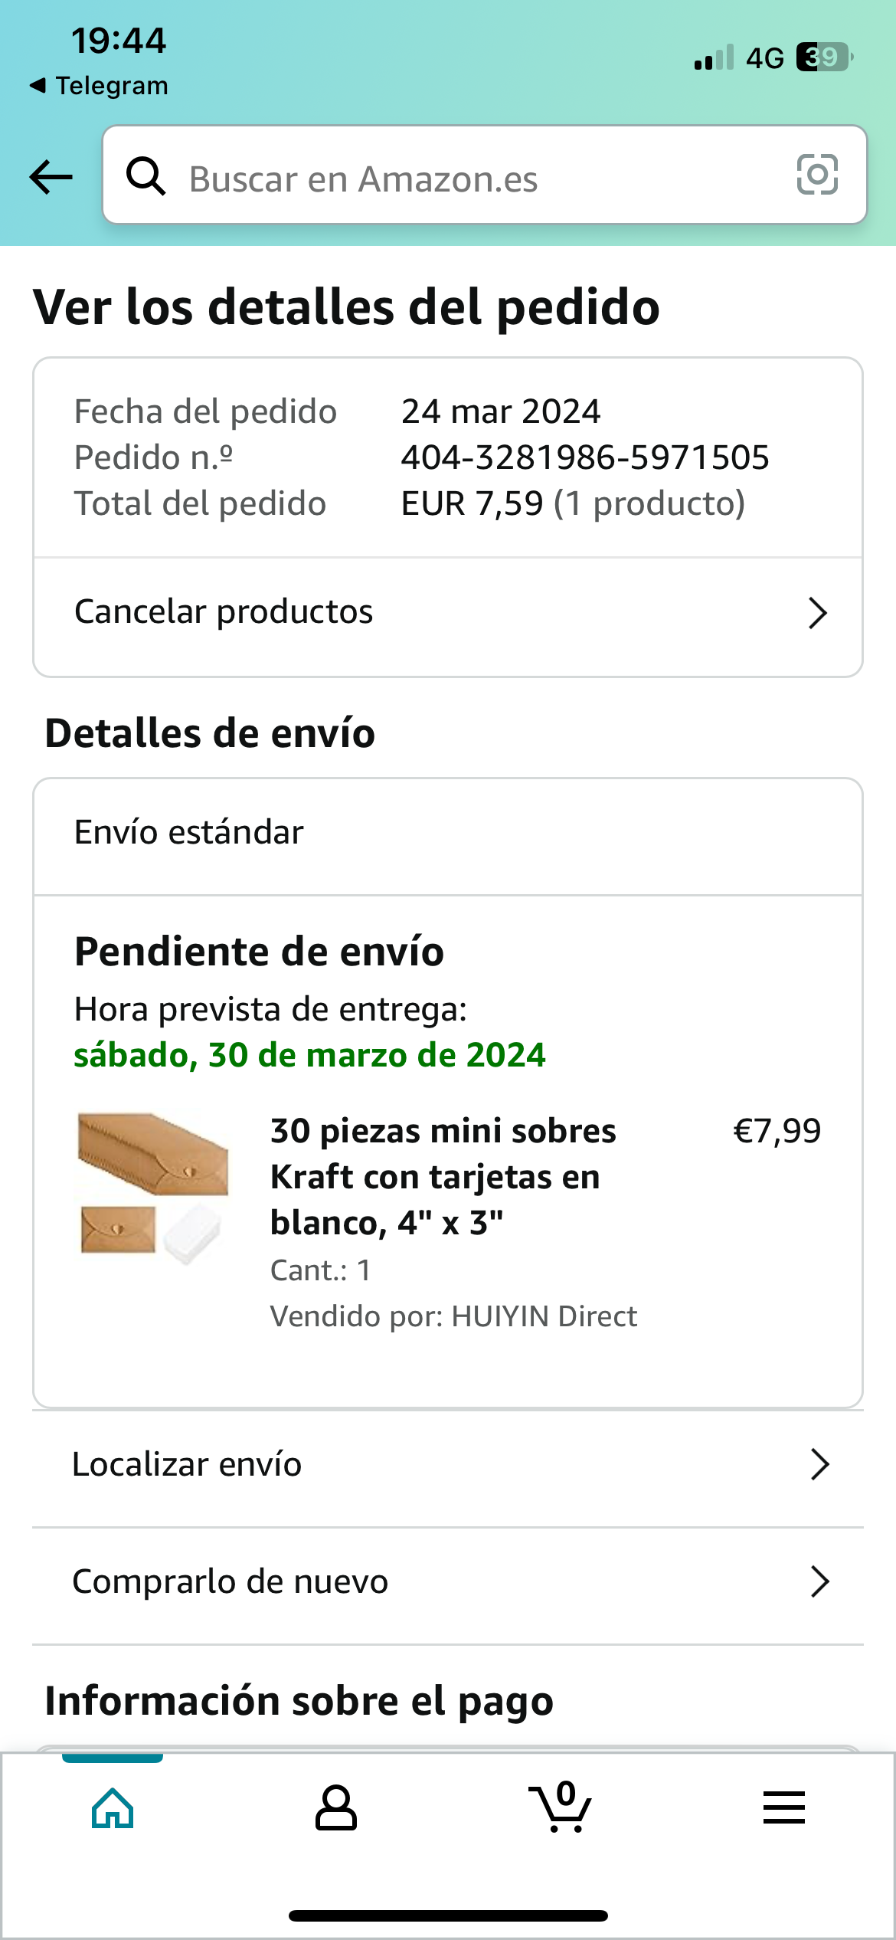Tap the search magnifier icon
896x1940 pixels.
(146, 176)
